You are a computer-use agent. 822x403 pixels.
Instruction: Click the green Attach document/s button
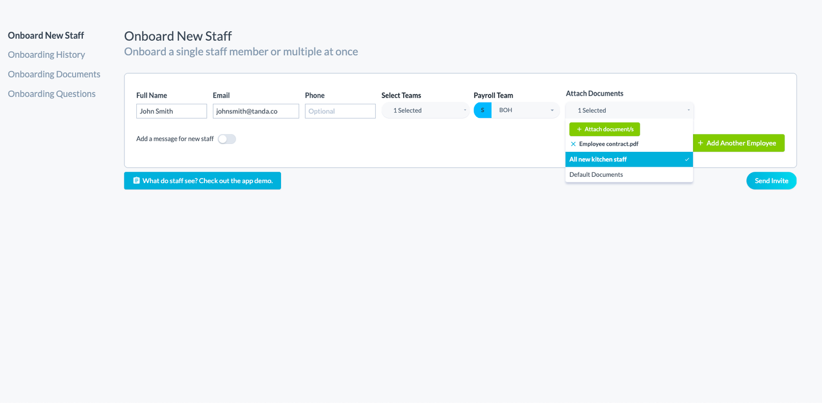pyautogui.click(x=605, y=129)
